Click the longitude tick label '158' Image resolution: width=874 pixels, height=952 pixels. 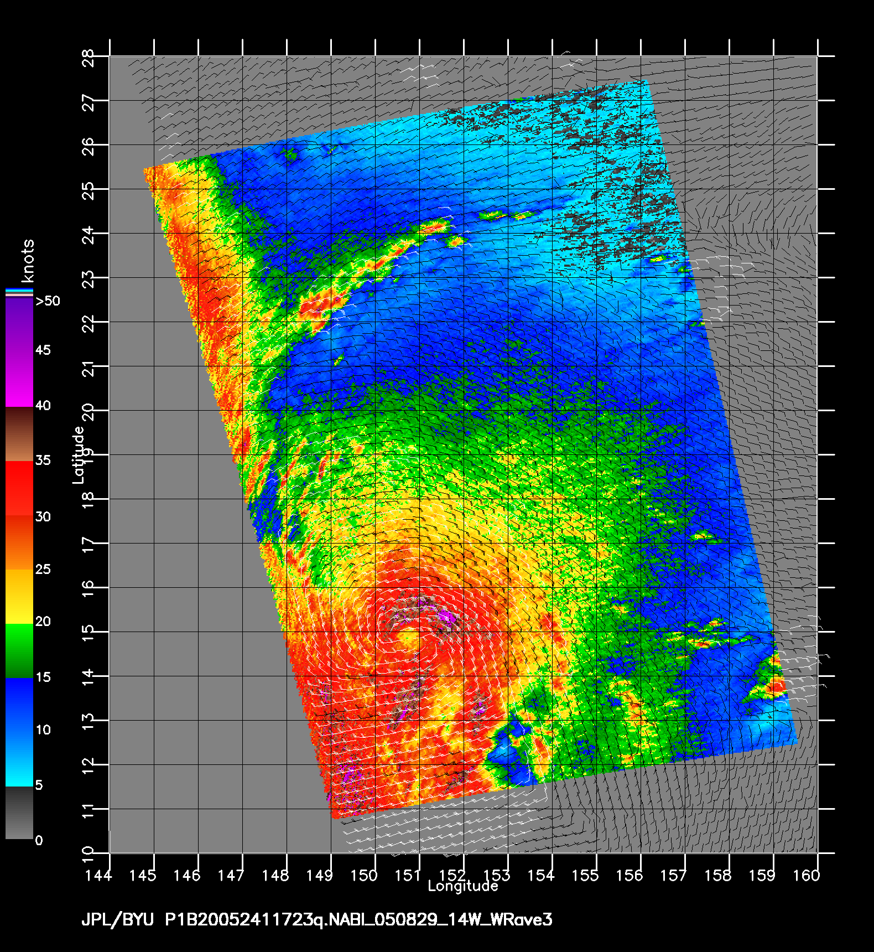click(718, 876)
